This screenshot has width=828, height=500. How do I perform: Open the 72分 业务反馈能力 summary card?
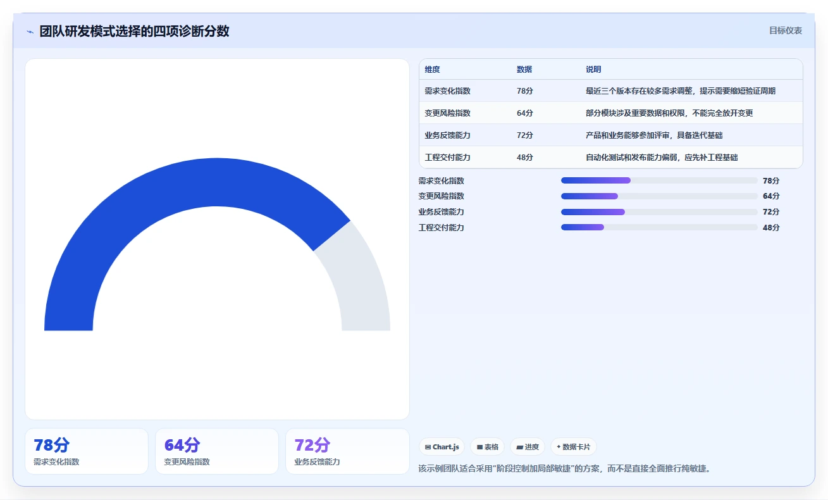coord(347,451)
